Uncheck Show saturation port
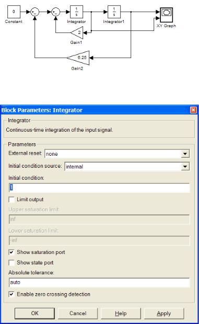 click(11, 252)
